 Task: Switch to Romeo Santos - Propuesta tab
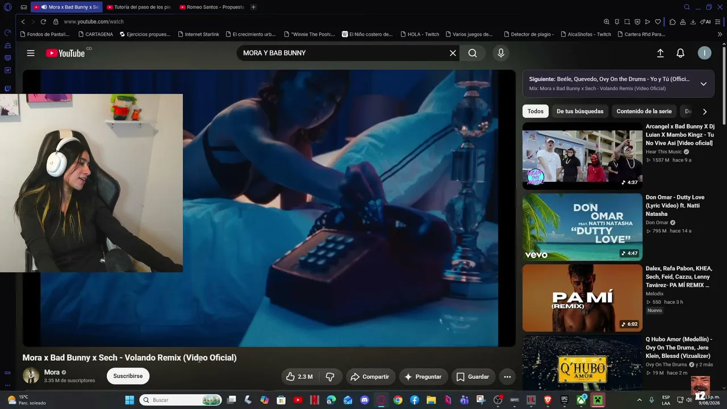tap(211, 7)
